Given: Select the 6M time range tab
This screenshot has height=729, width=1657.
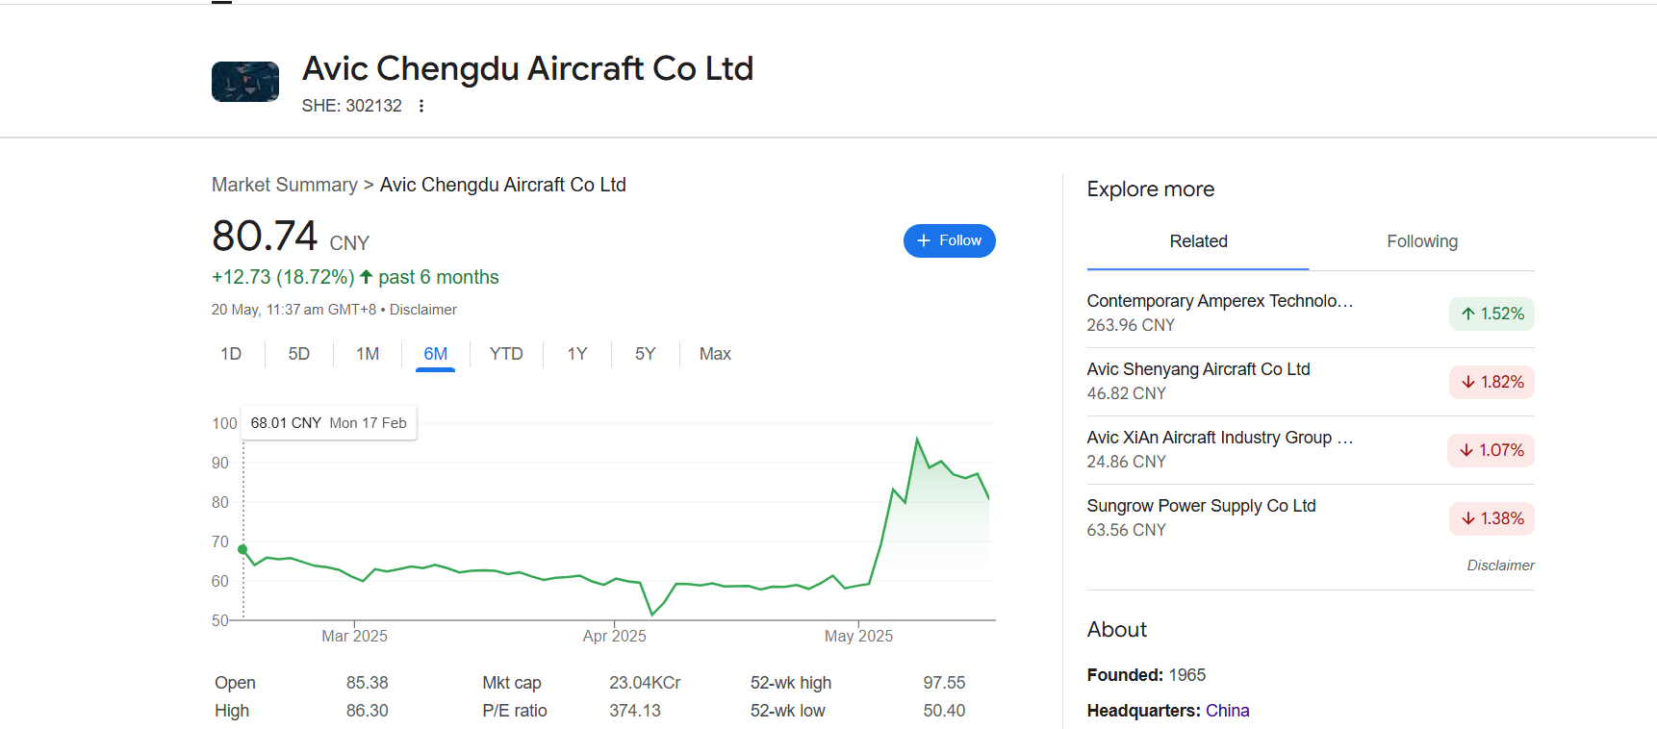Looking at the screenshot, I should pos(436,354).
